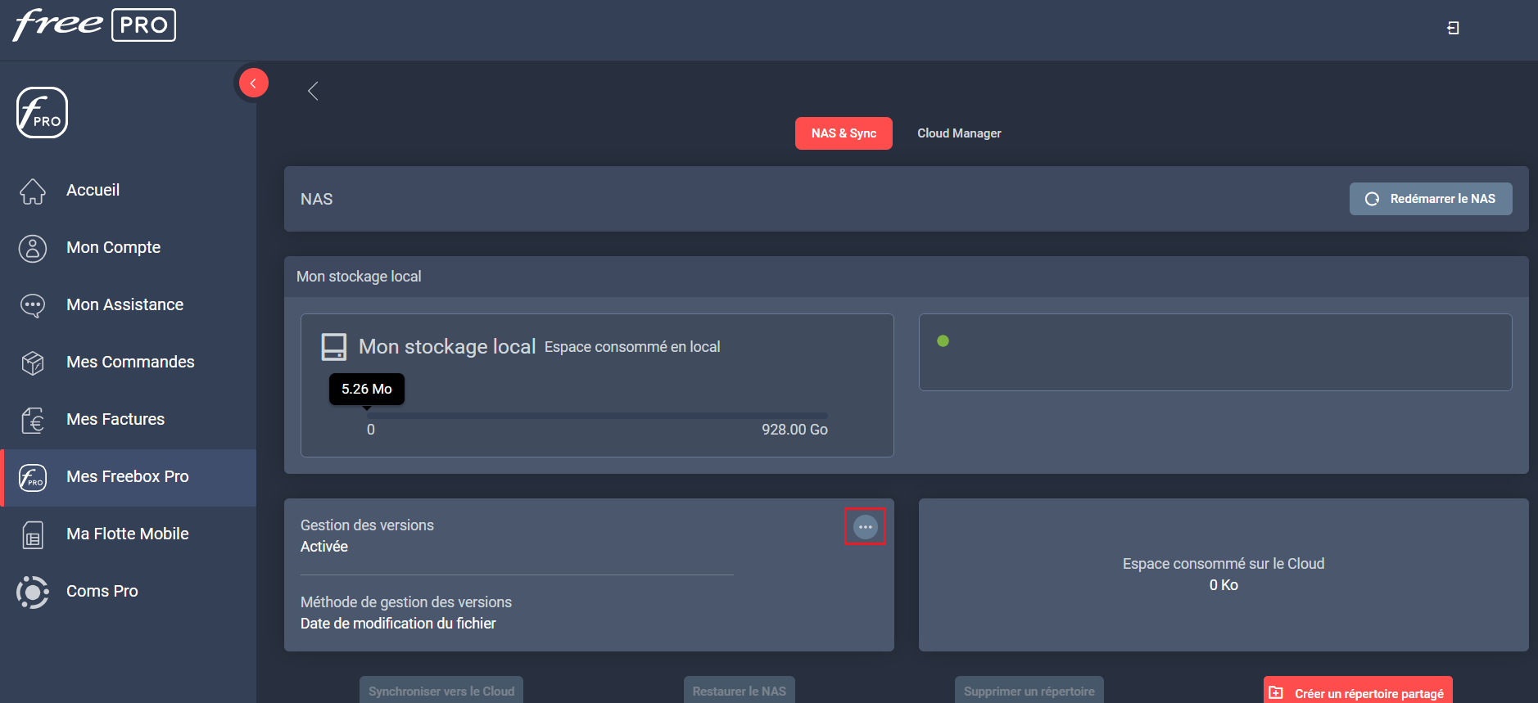
Task: Click the Mes Factures euro invoice icon
Action: click(33, 420)
